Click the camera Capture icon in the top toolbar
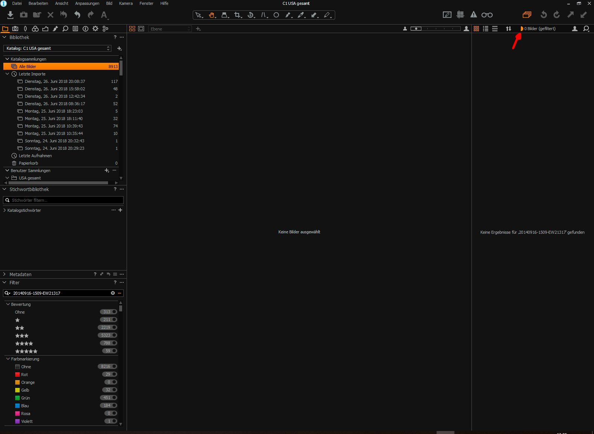 (24, 15)
